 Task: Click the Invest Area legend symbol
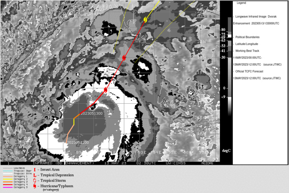[34, 169]
